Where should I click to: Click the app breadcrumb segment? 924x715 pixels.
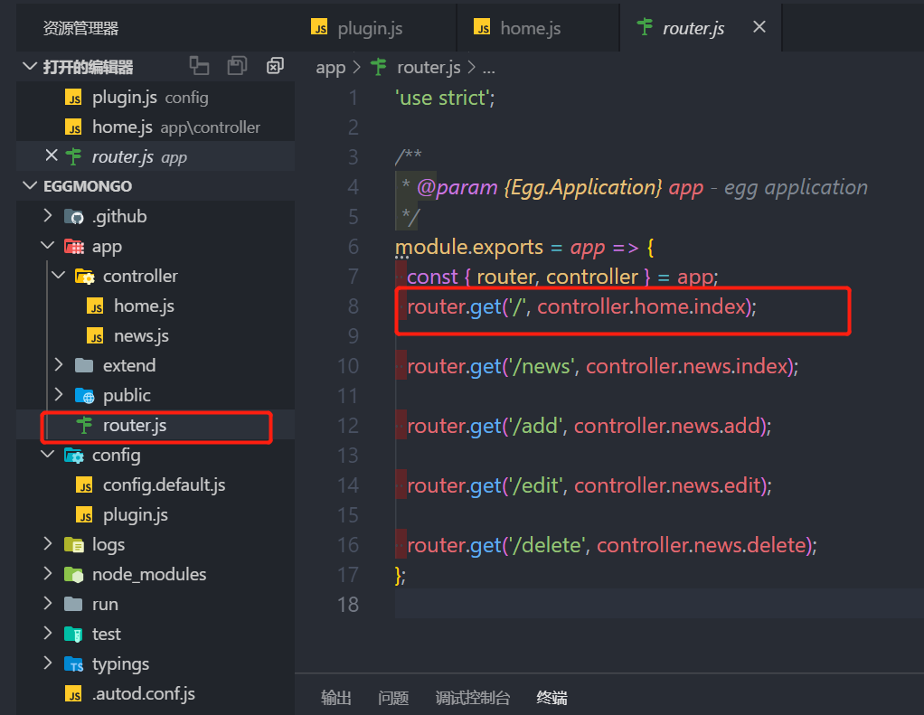coord(331,67)
